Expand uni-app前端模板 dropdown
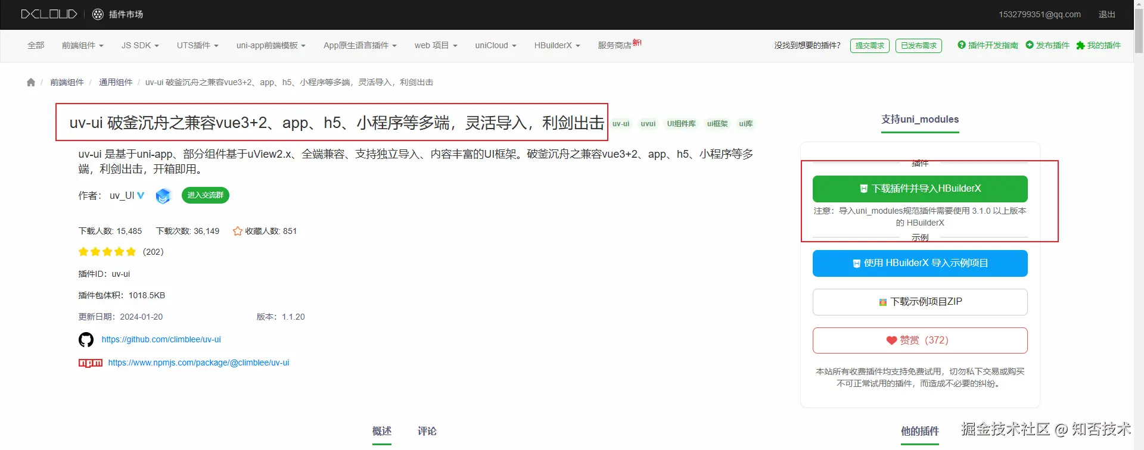Screen dimensions: 1144x450 tap(271, 45)
